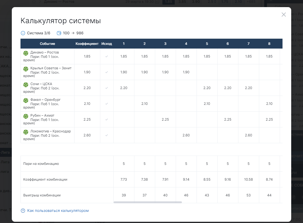This screenshot has height=223, width=303.
Task: Click the football icon for Динамо – Ростов
Action: (x=26, y=53)
